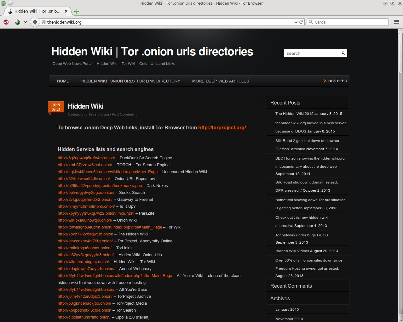Open the January 2015 archive

[287, 309]
